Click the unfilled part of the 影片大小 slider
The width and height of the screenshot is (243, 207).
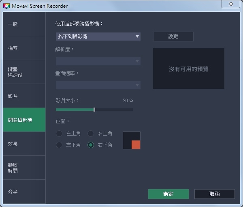click(114, 110)
